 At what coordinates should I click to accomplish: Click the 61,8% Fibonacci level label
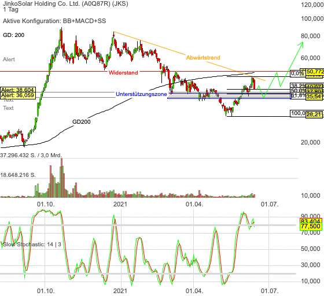coord(298,95)
